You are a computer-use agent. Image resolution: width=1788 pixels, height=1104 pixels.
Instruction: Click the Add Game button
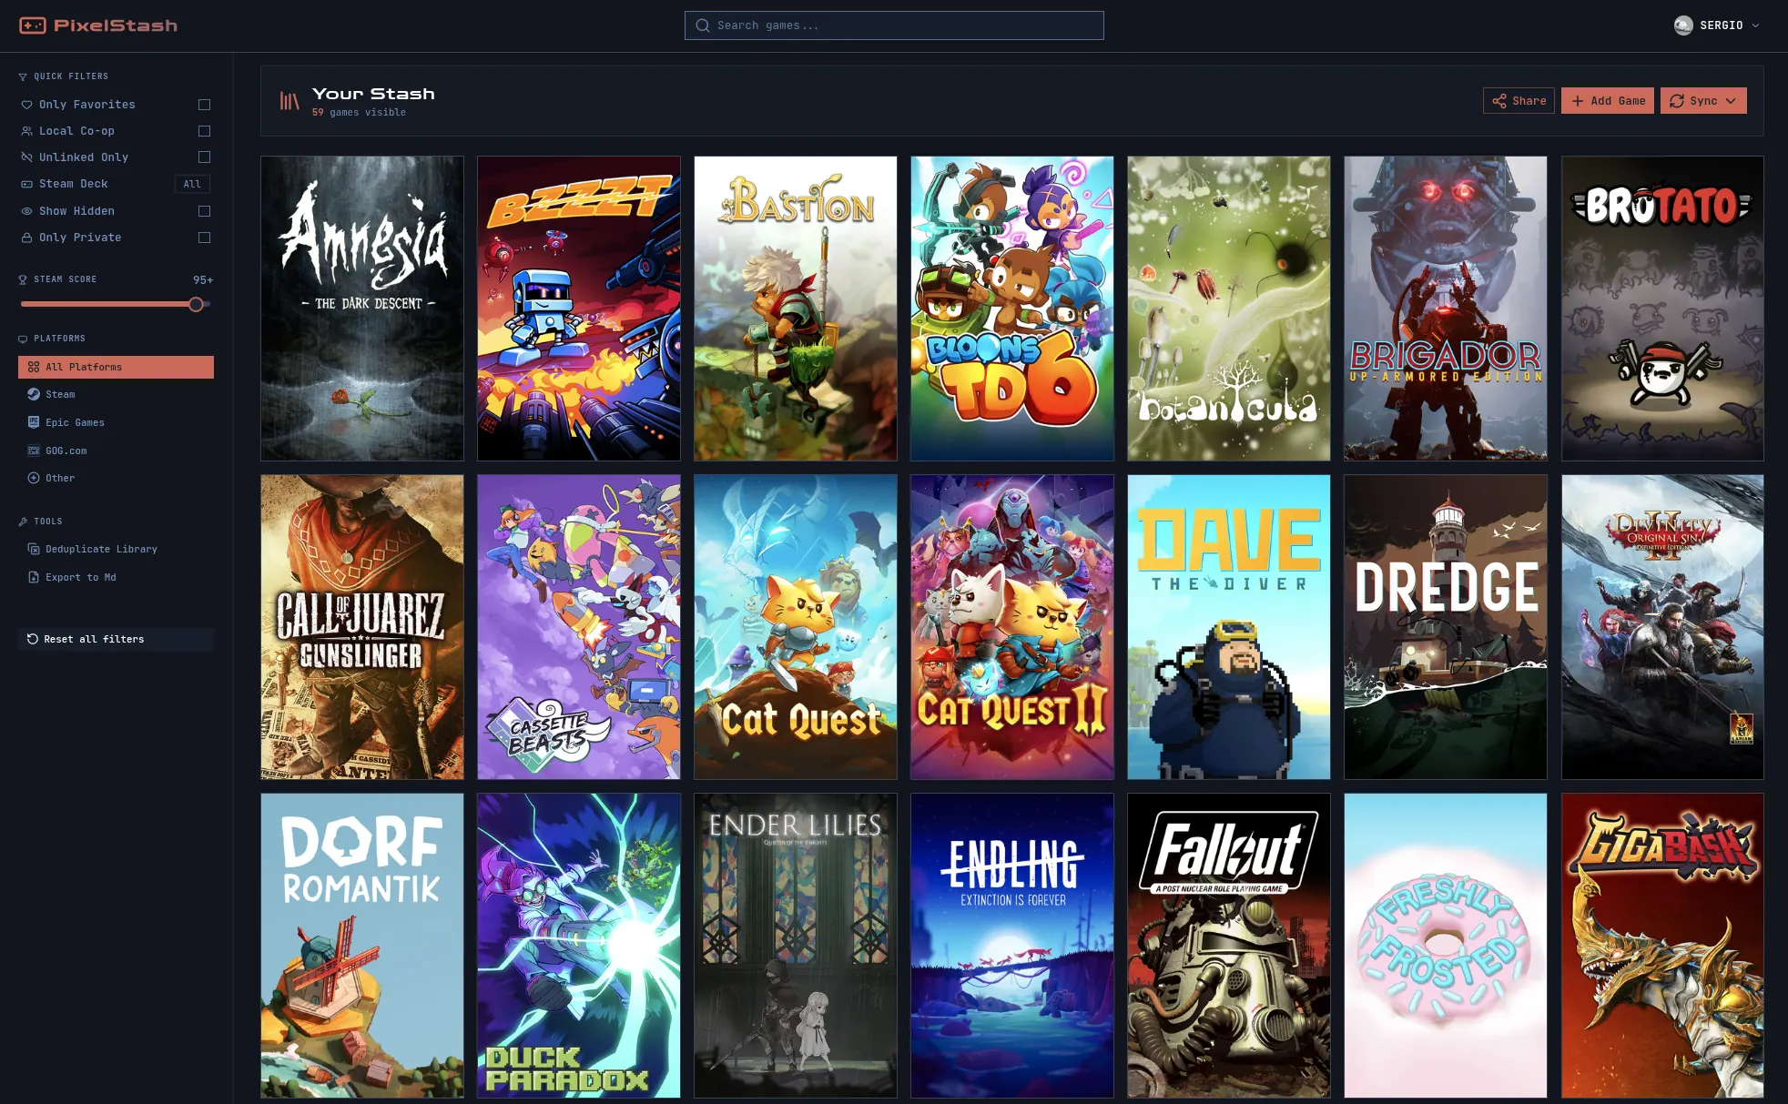click(1608, 101)
